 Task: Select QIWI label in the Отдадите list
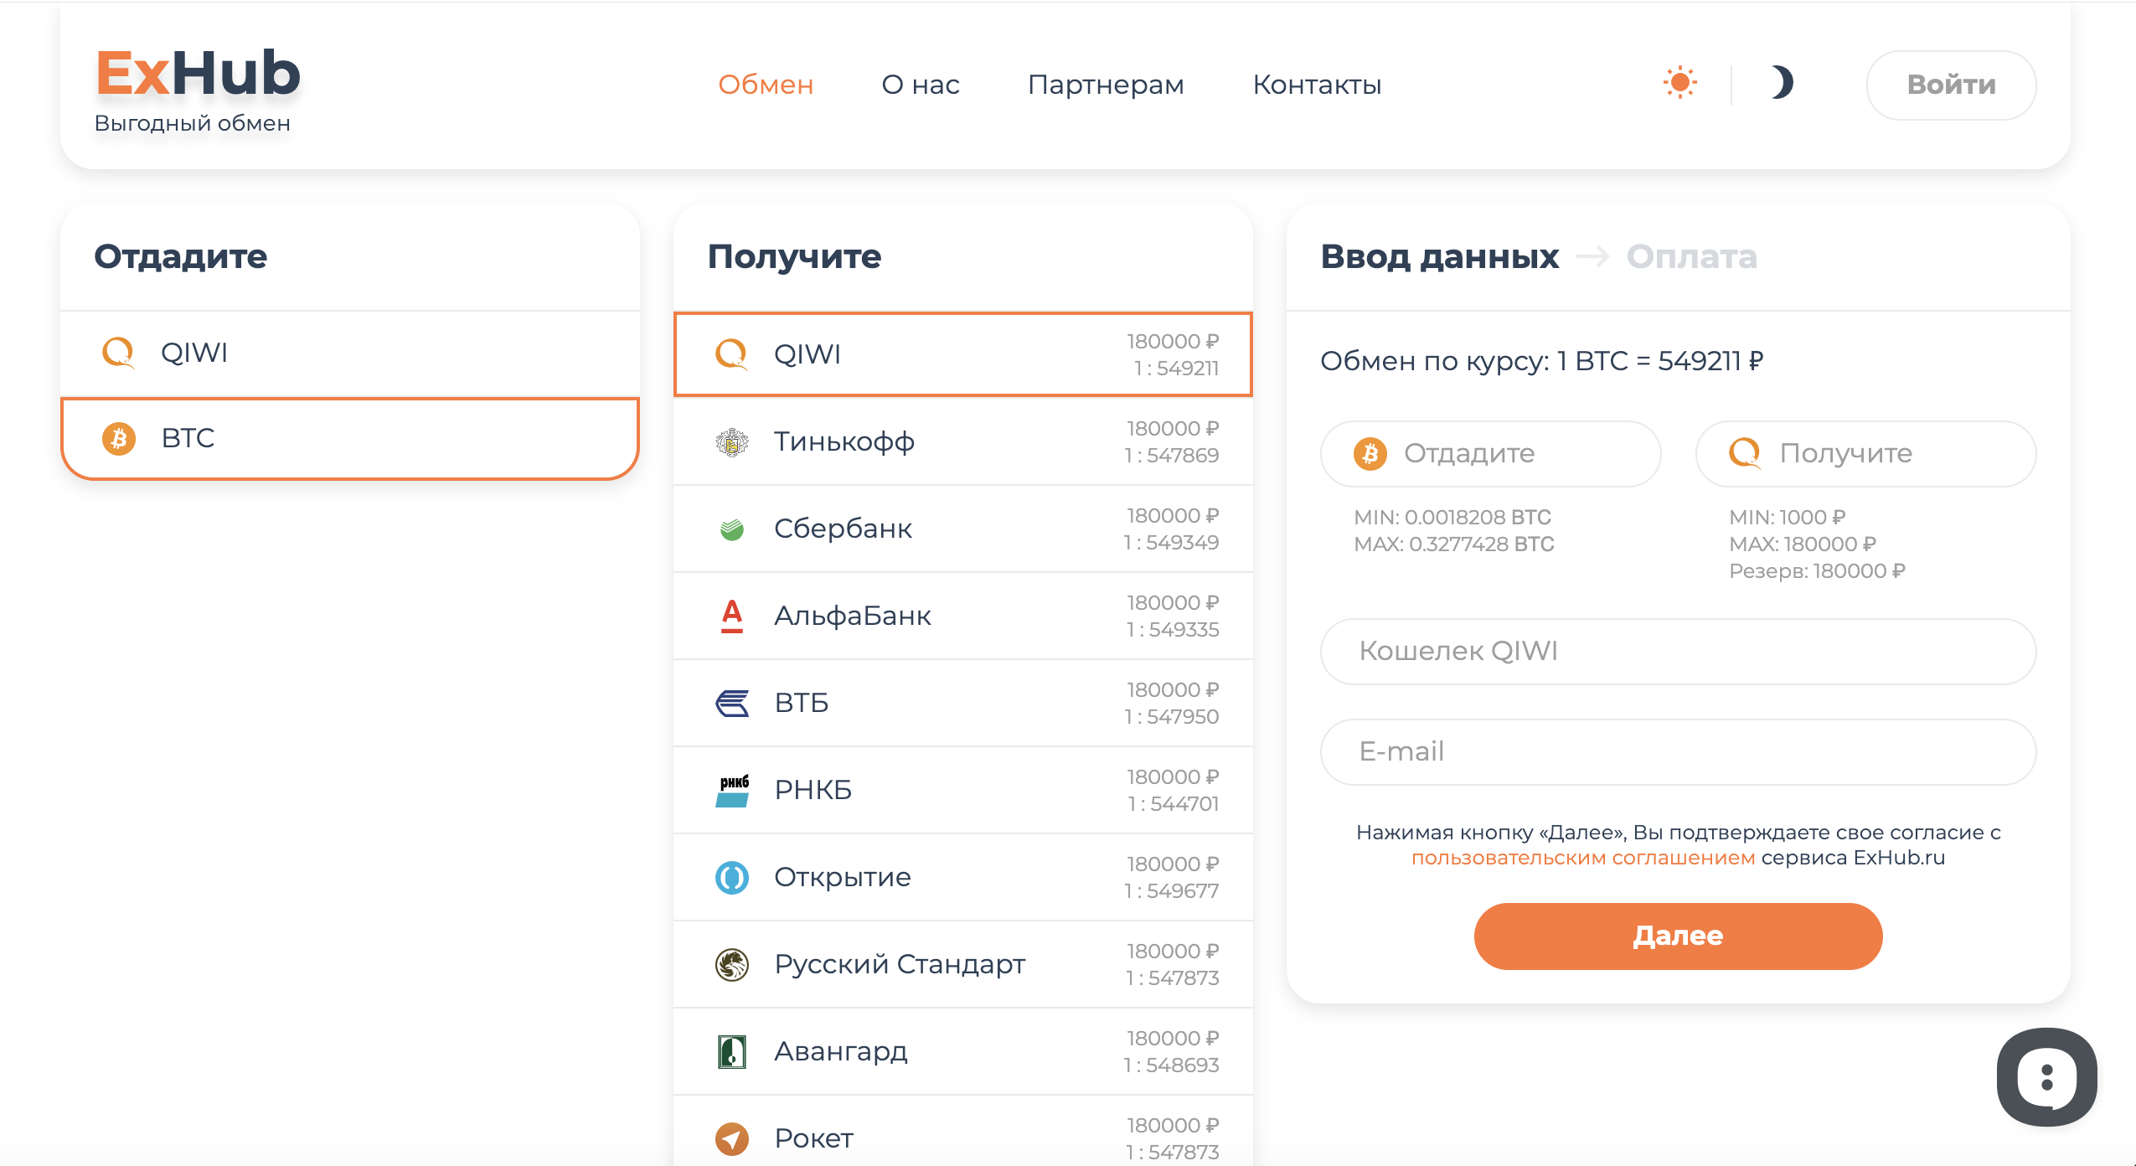coord(194,353)
